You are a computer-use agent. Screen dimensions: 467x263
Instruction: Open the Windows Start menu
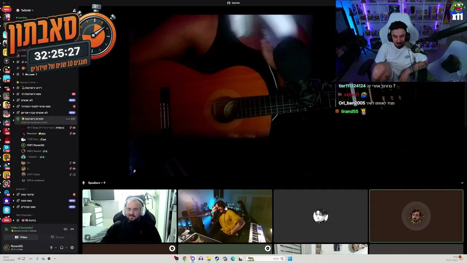[290, 259]
